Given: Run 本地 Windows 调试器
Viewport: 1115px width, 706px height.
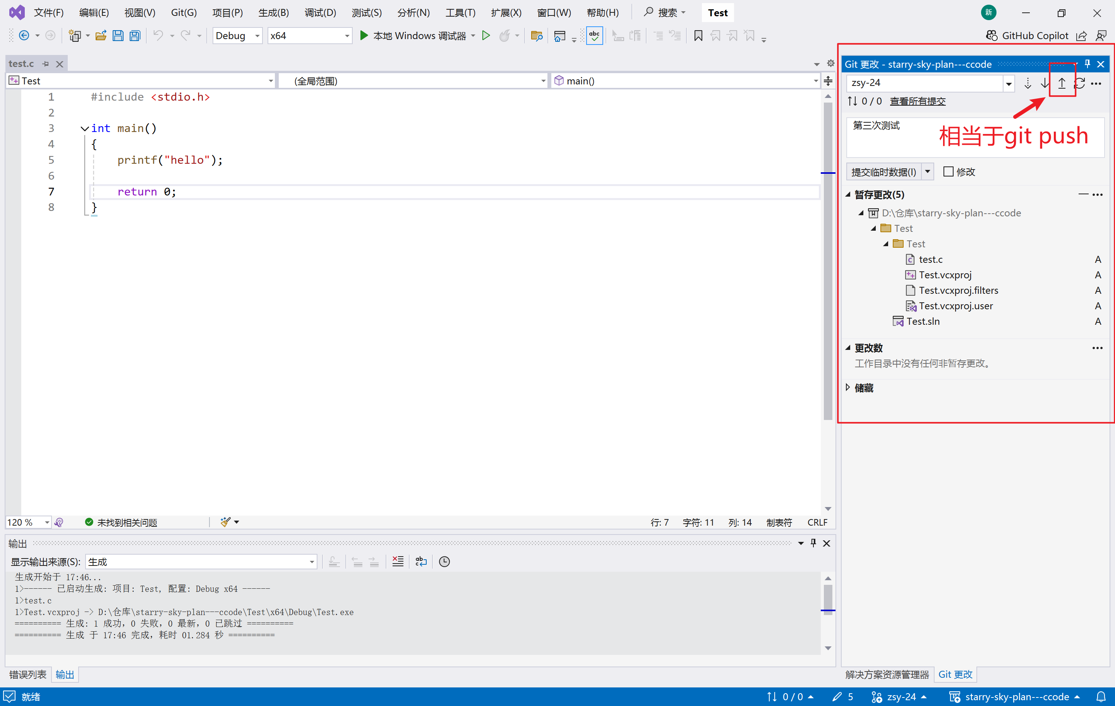Looking at the screenshot, I should point(413,36).
